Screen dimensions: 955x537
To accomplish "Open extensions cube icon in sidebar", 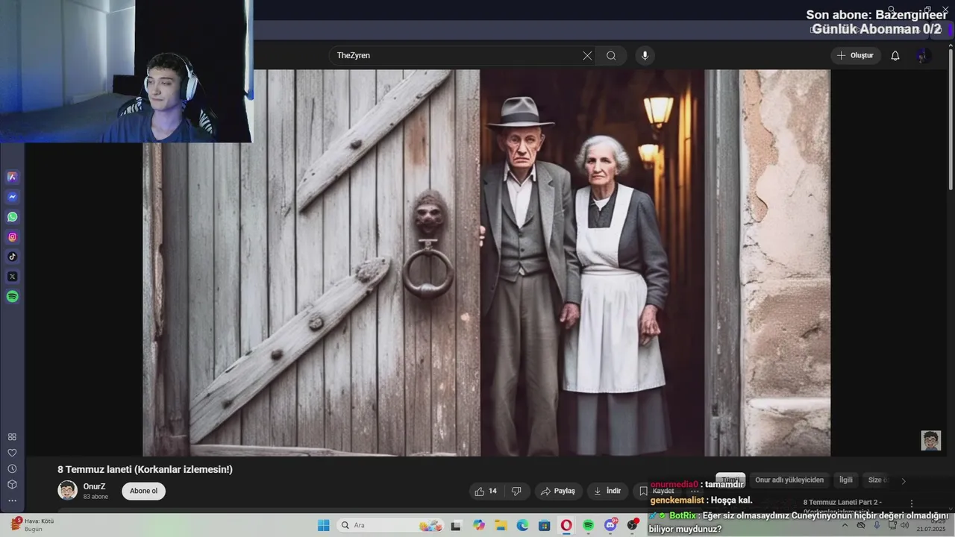I will click(x=12, y=485).
